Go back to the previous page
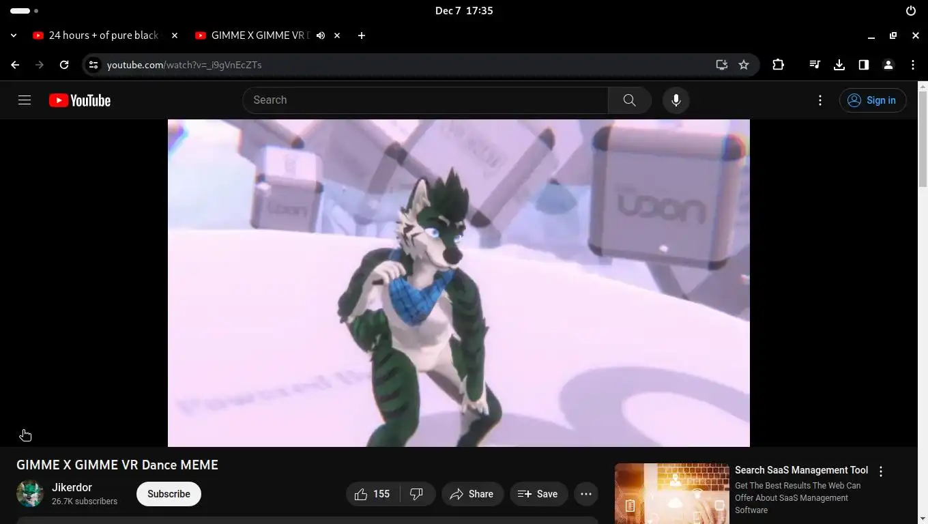This screenshot has height=524, width=928. (15, 65)
